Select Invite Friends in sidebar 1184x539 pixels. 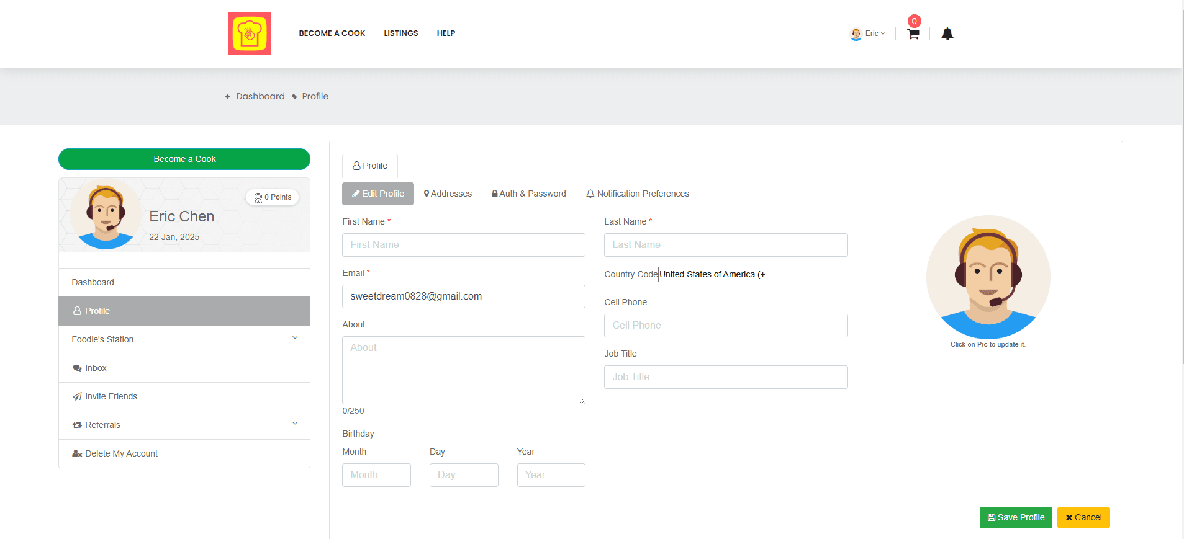[111, 396]
